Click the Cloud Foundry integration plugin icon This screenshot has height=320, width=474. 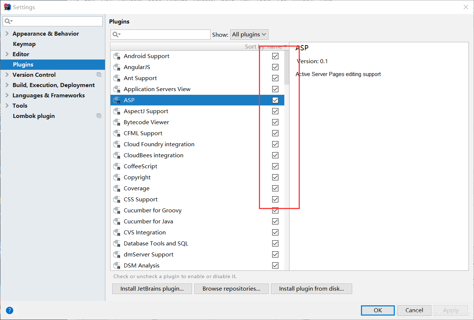(117, 144)
